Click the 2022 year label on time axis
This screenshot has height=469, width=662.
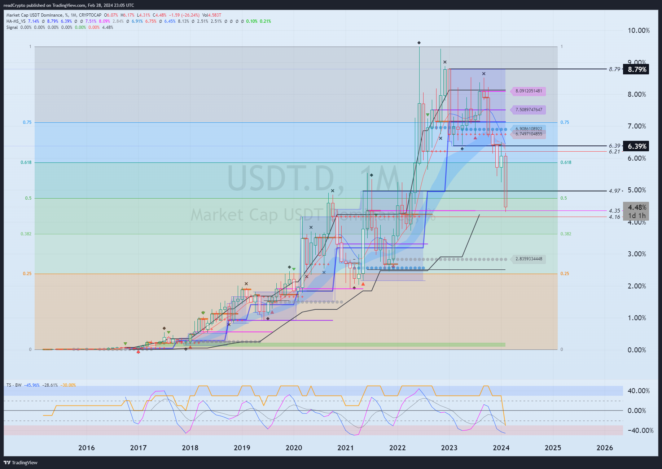(398, 448)
